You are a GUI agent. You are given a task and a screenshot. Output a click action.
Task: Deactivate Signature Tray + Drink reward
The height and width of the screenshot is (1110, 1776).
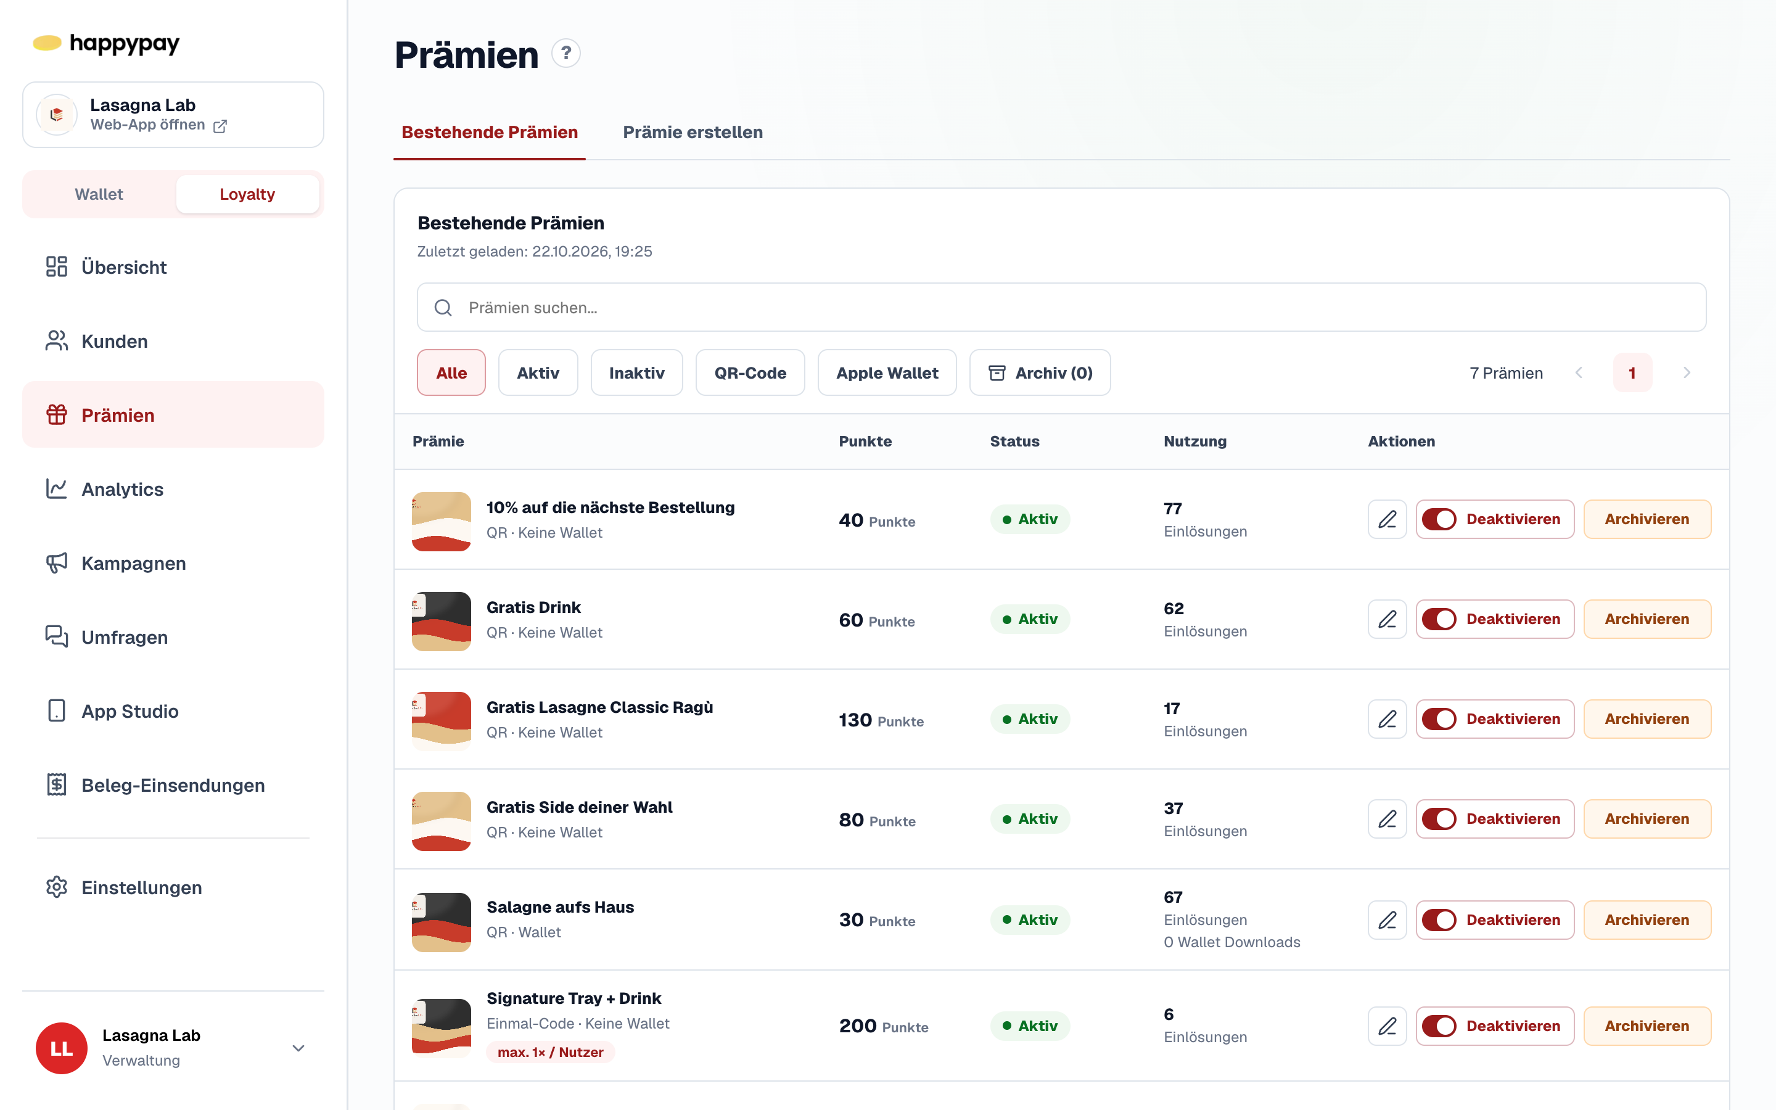[x=1494, y=1026]
